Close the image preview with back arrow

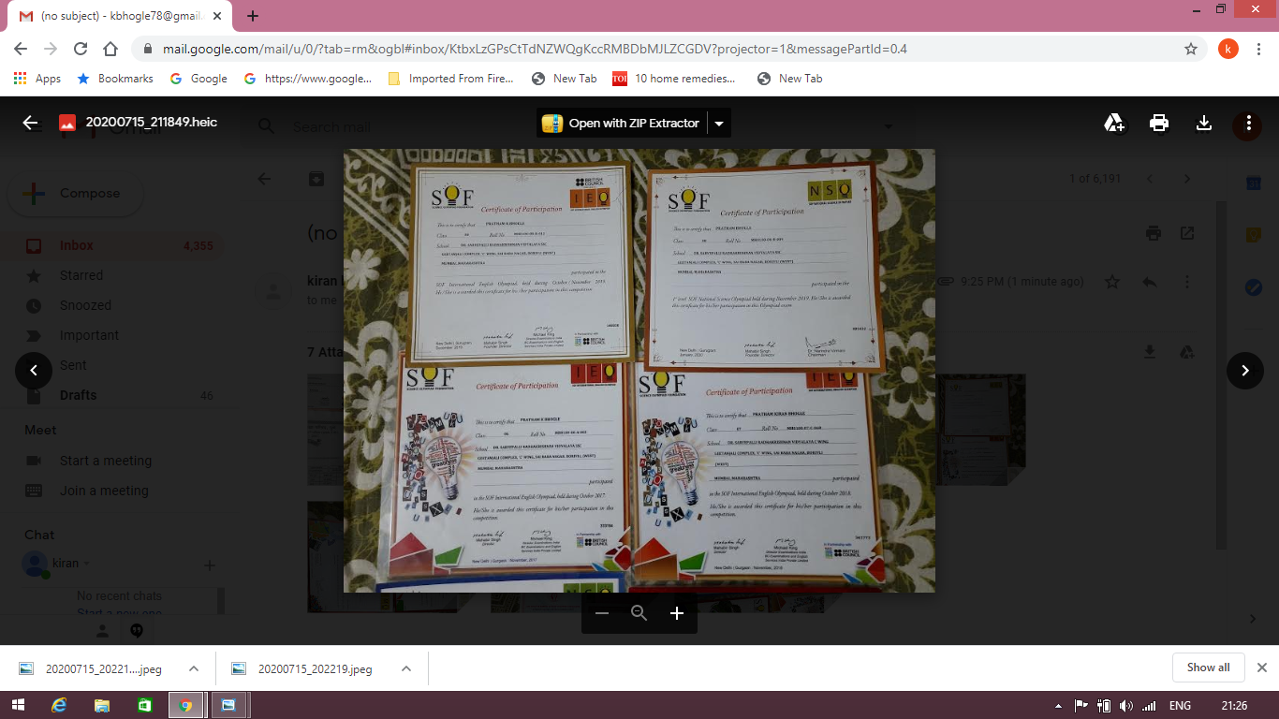pos(30,123)
